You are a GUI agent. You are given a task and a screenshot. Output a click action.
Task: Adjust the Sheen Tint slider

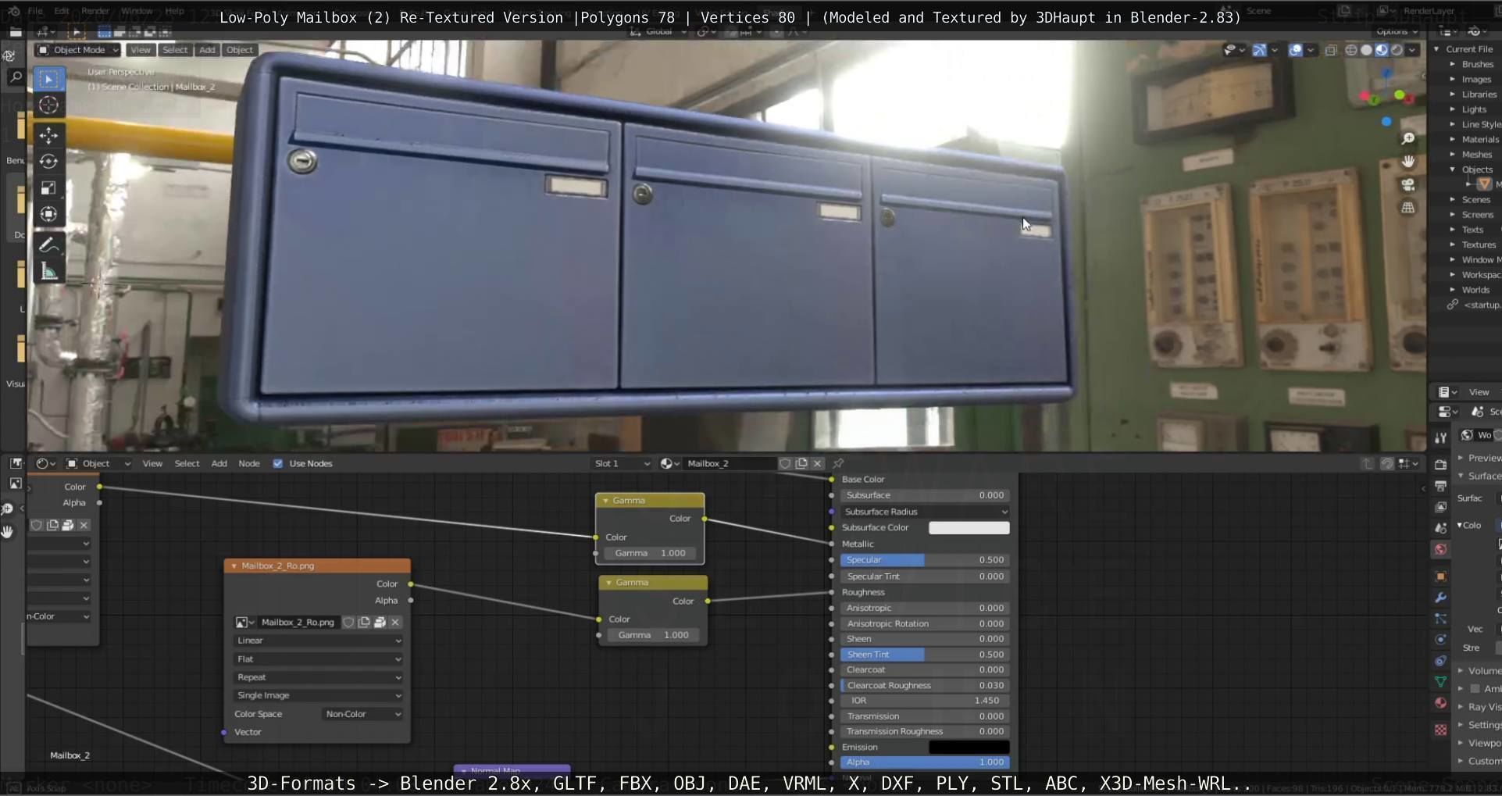[925, 655]
